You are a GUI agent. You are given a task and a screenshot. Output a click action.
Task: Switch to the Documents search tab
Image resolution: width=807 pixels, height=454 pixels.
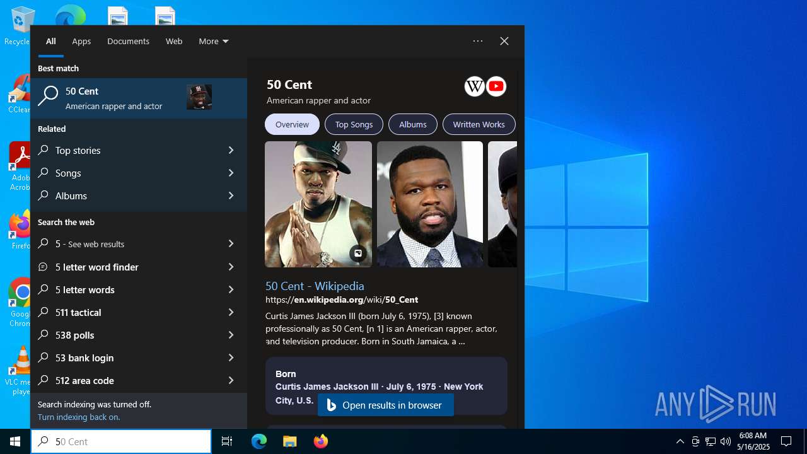[128, 41]
